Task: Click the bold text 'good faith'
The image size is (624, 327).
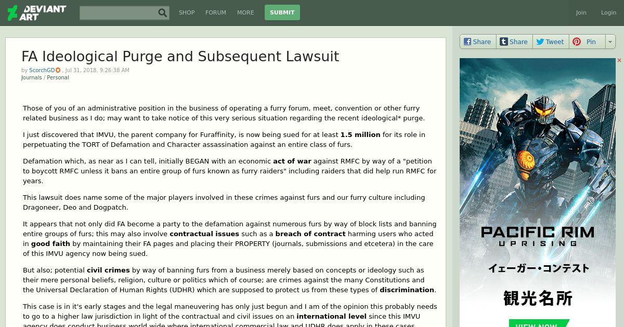Action: coord(50,243)
